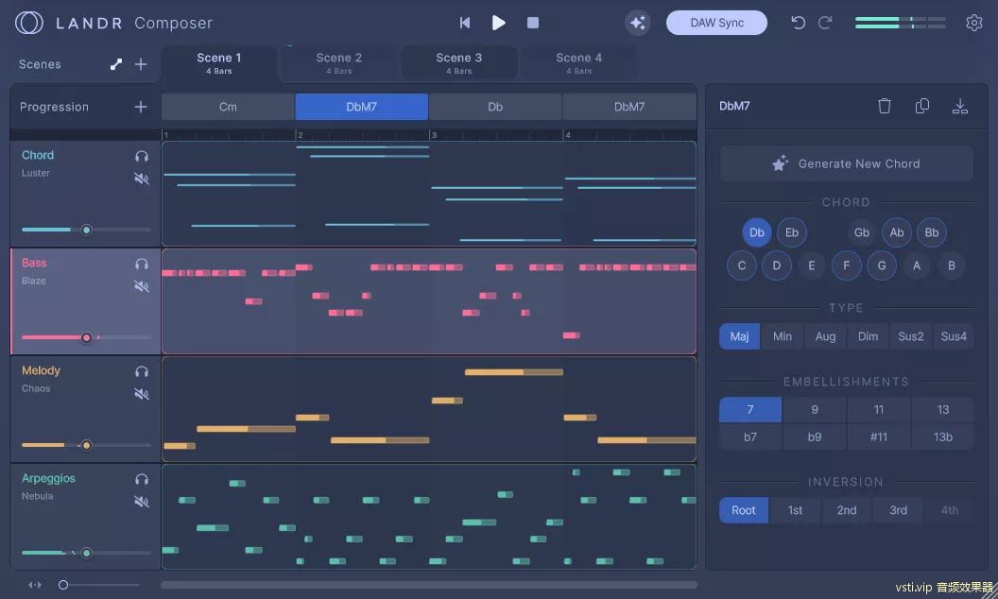
Task: Delete the DbM7 chord with trash icon
Action: pyautogui.click(x=884, y=106)
